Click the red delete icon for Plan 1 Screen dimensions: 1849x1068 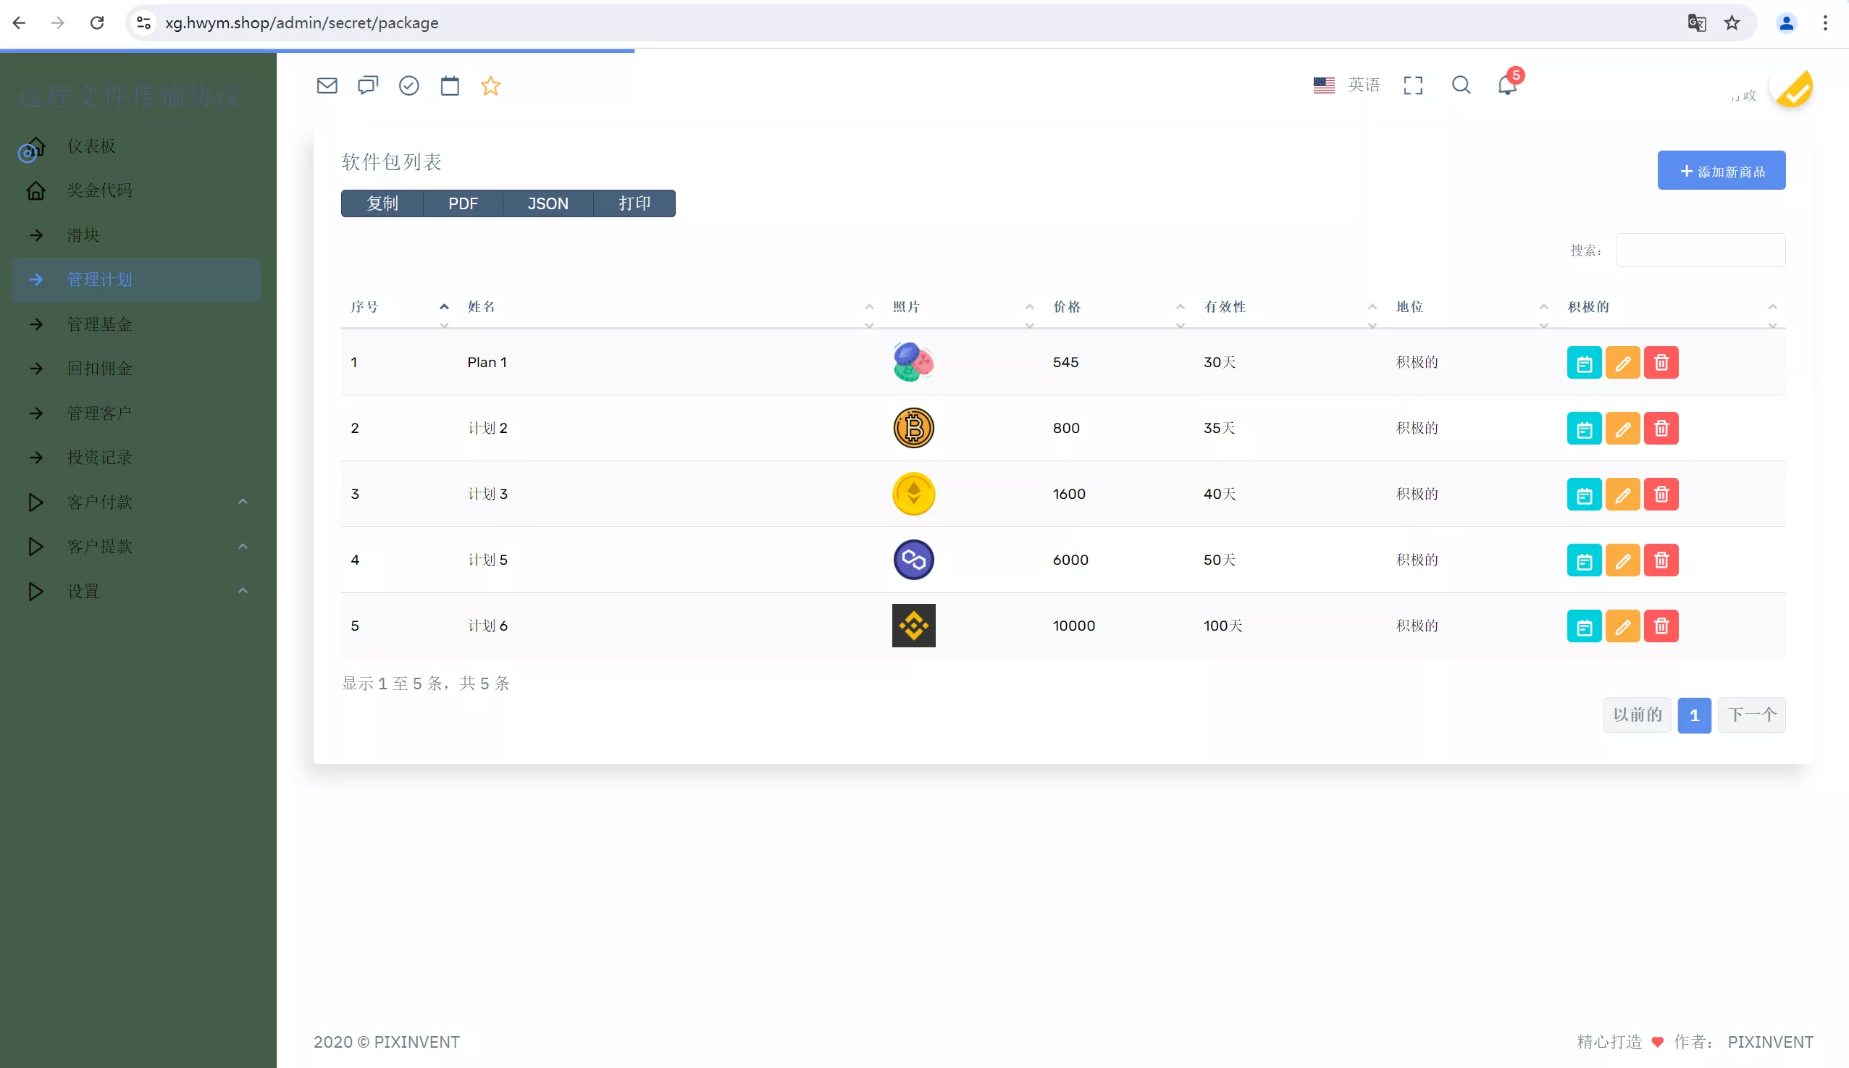[1661, 362]
